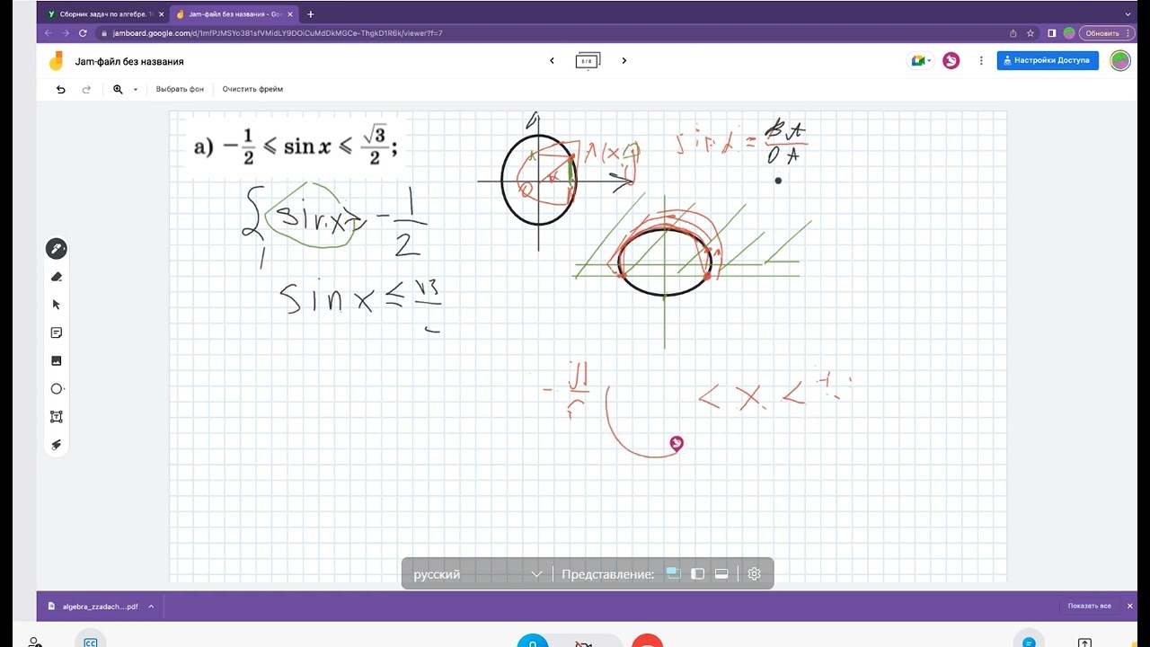Screen dimensions: 1150x647
Task: Activate the Laser pointer tool
Action: (57, 445)
